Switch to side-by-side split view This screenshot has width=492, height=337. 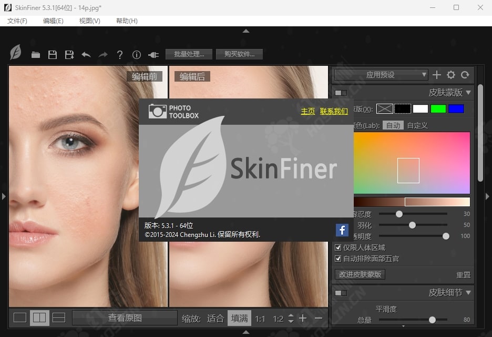pos(39,318)
